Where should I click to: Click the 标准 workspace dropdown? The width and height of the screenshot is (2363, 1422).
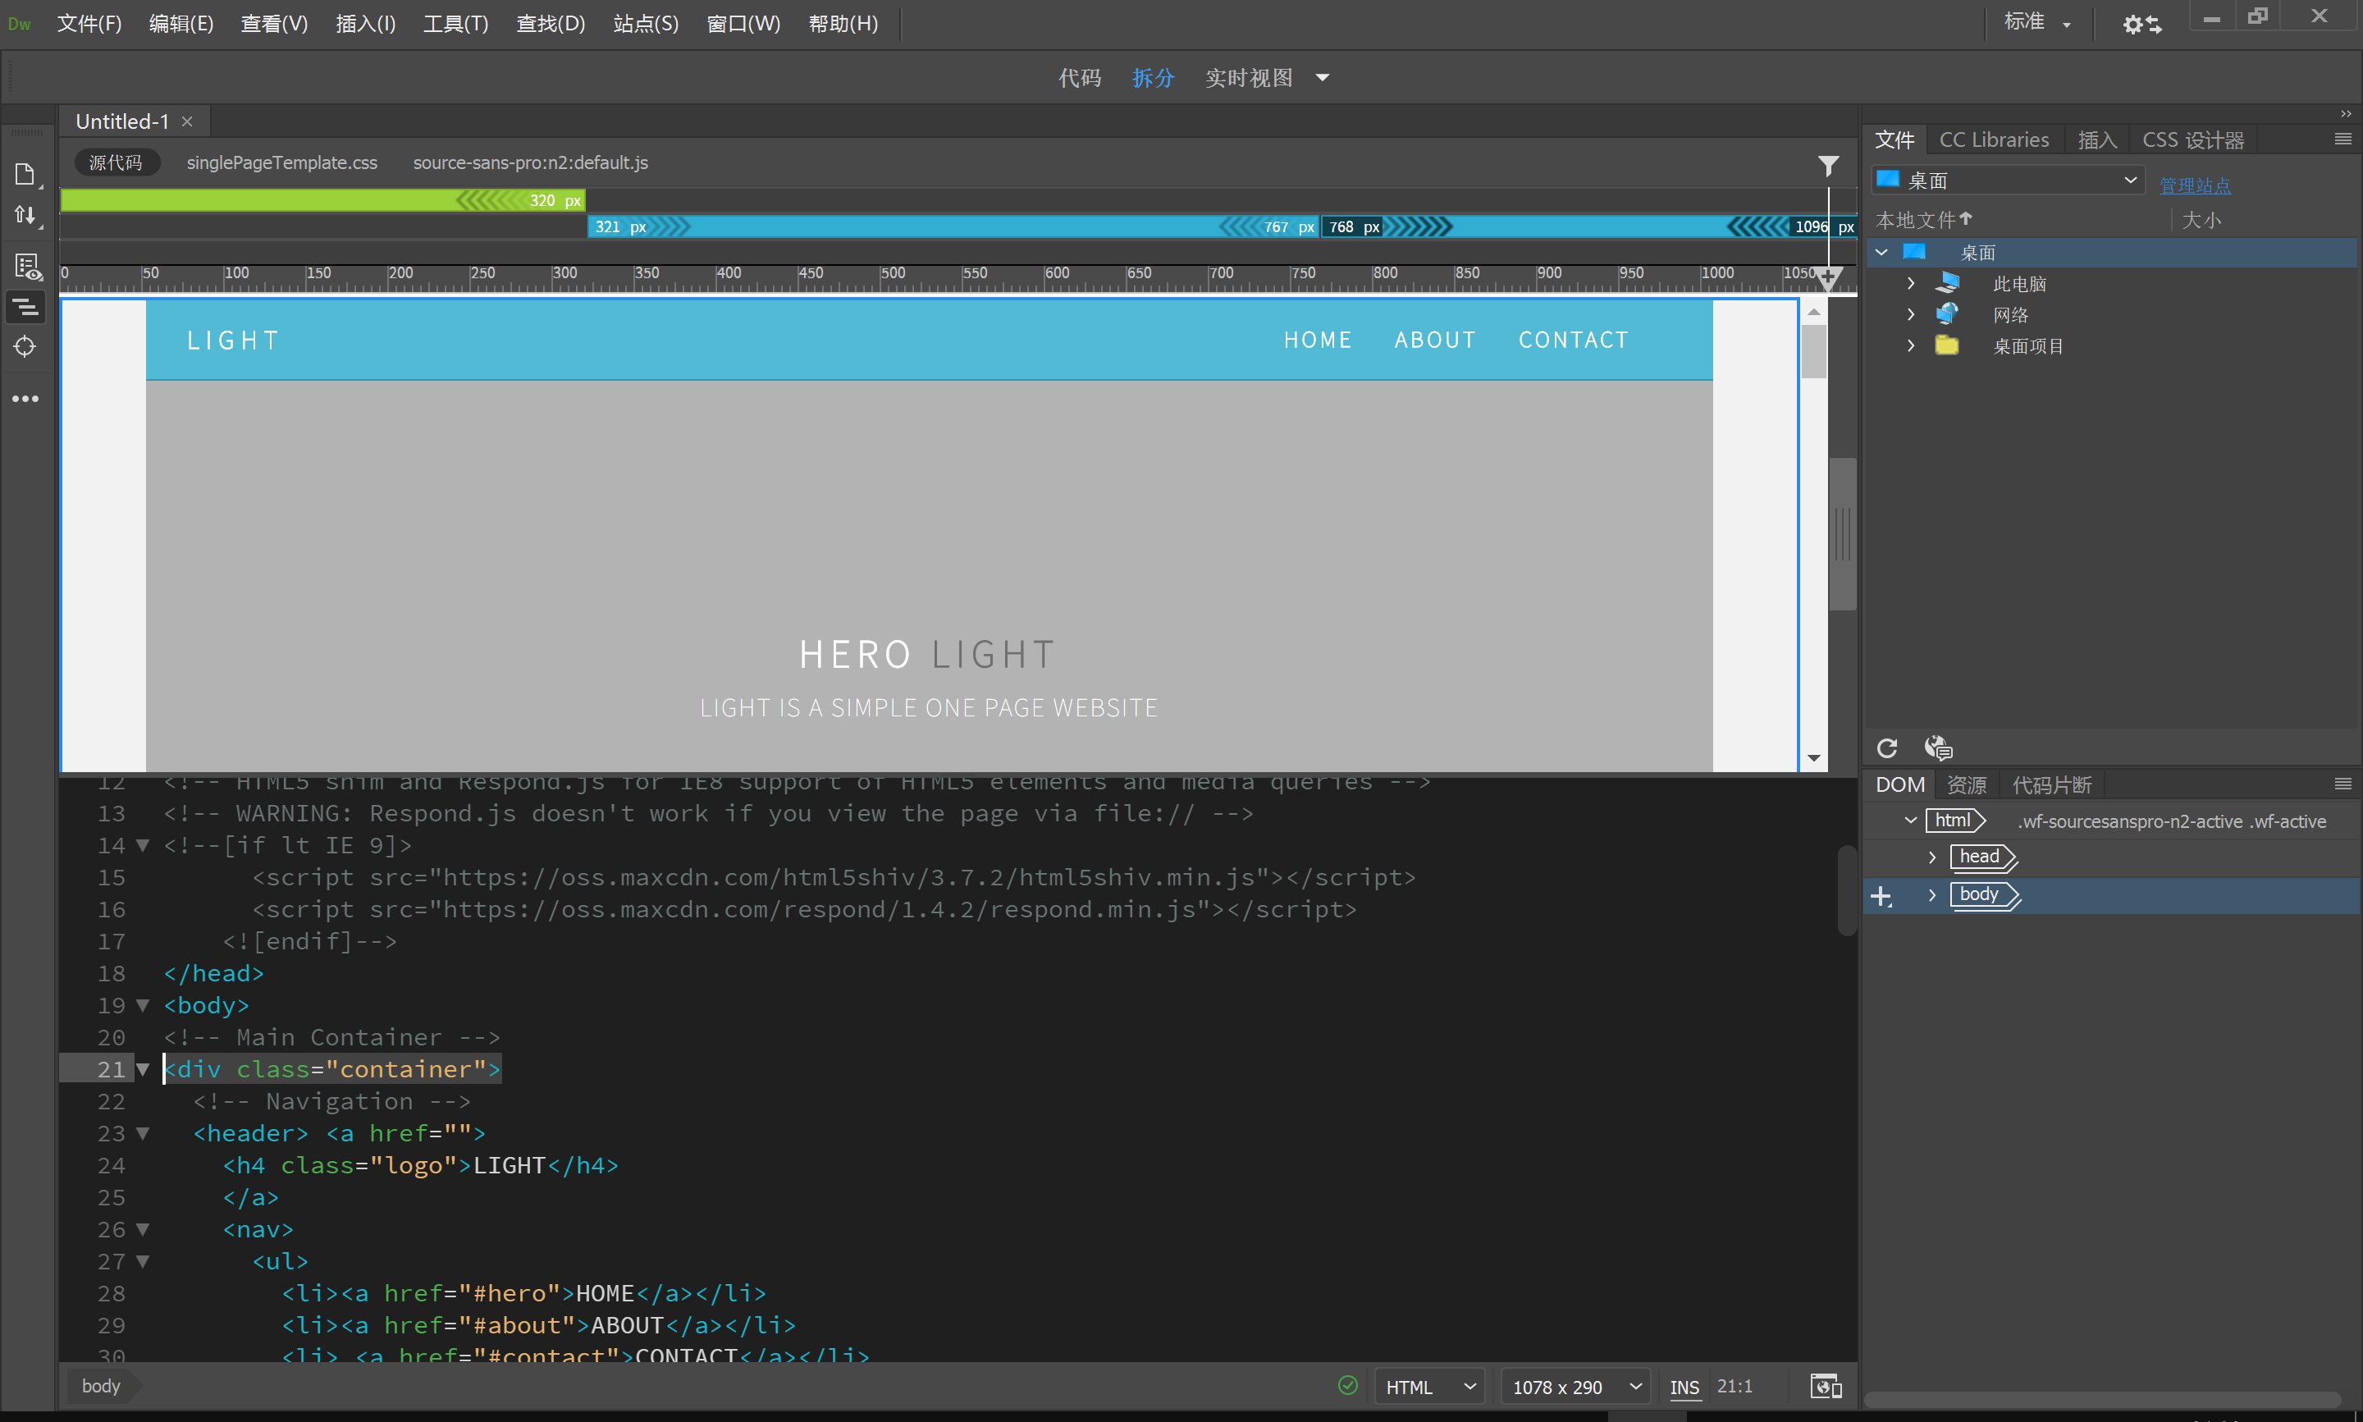click(x=2036, y=22)
